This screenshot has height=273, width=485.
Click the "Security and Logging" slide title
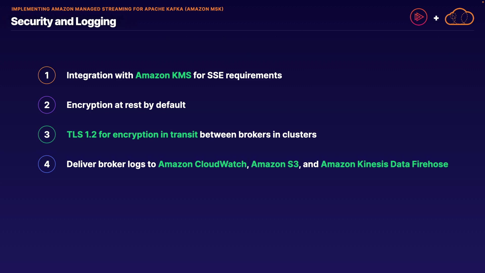pyautogui.click(x=63, y=22)
